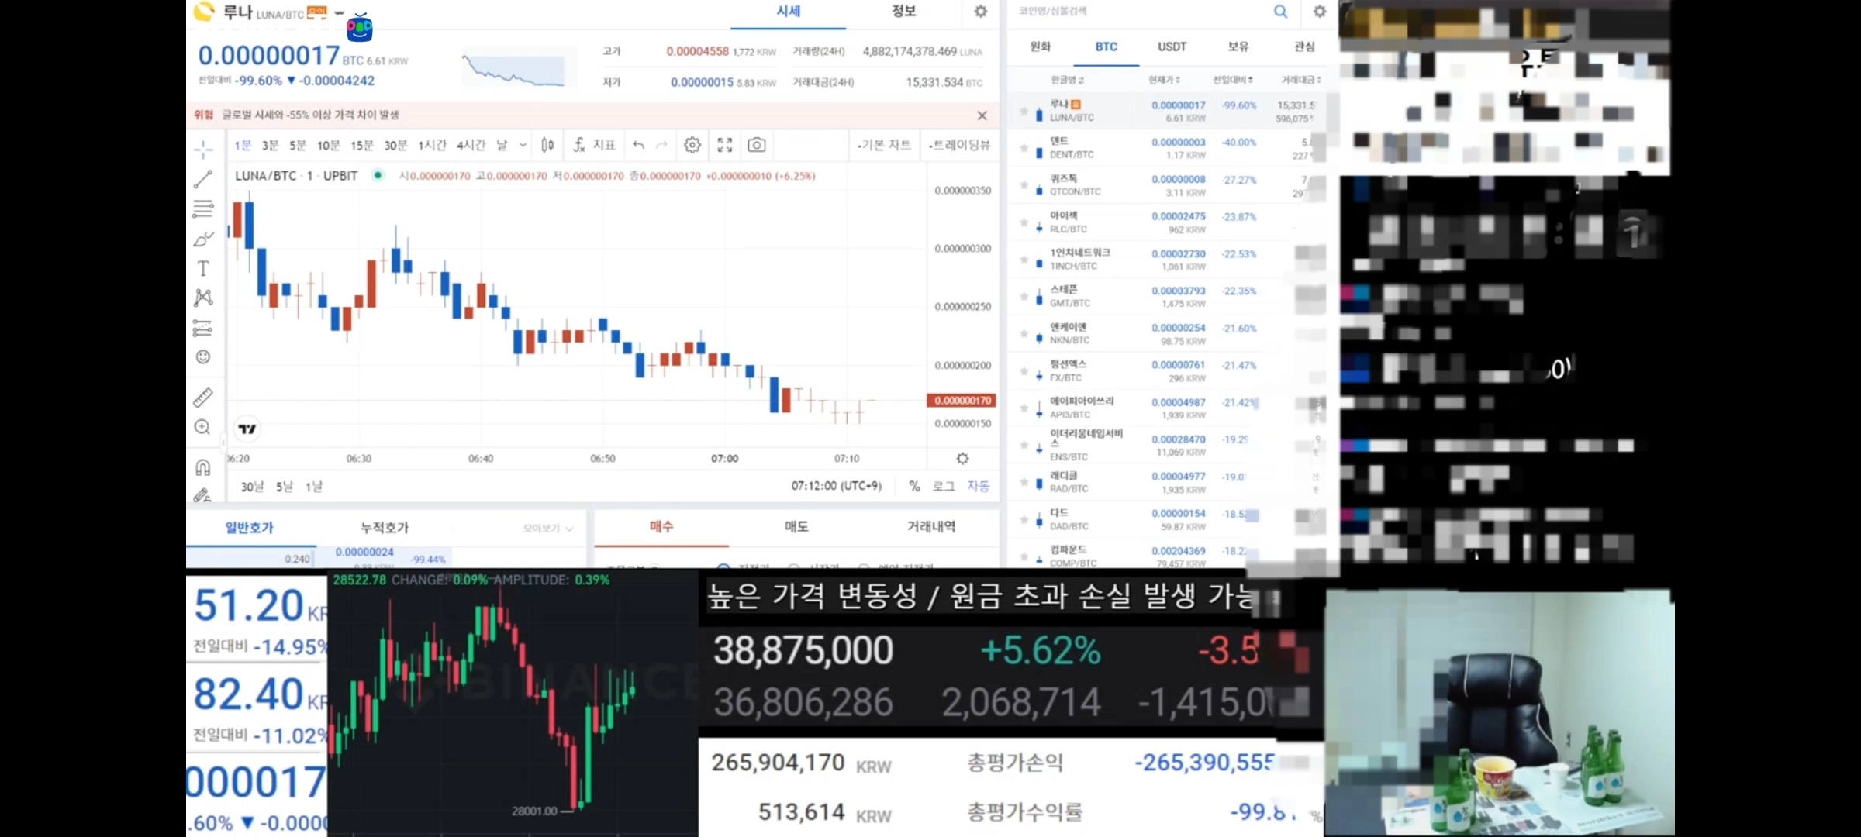1861x837 pixels.
Task: Switch to 누적호가 order book tab
Action: tap(385, 528)
